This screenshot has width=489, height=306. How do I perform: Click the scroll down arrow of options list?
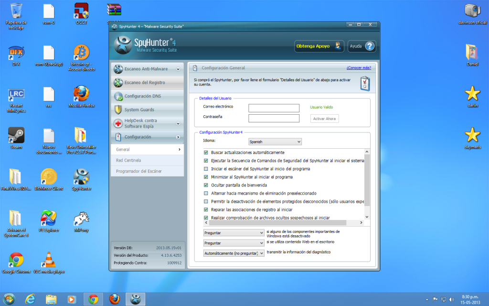[367, 217]
